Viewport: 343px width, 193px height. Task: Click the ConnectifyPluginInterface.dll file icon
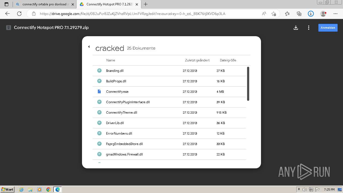click(x=99, y=102)
